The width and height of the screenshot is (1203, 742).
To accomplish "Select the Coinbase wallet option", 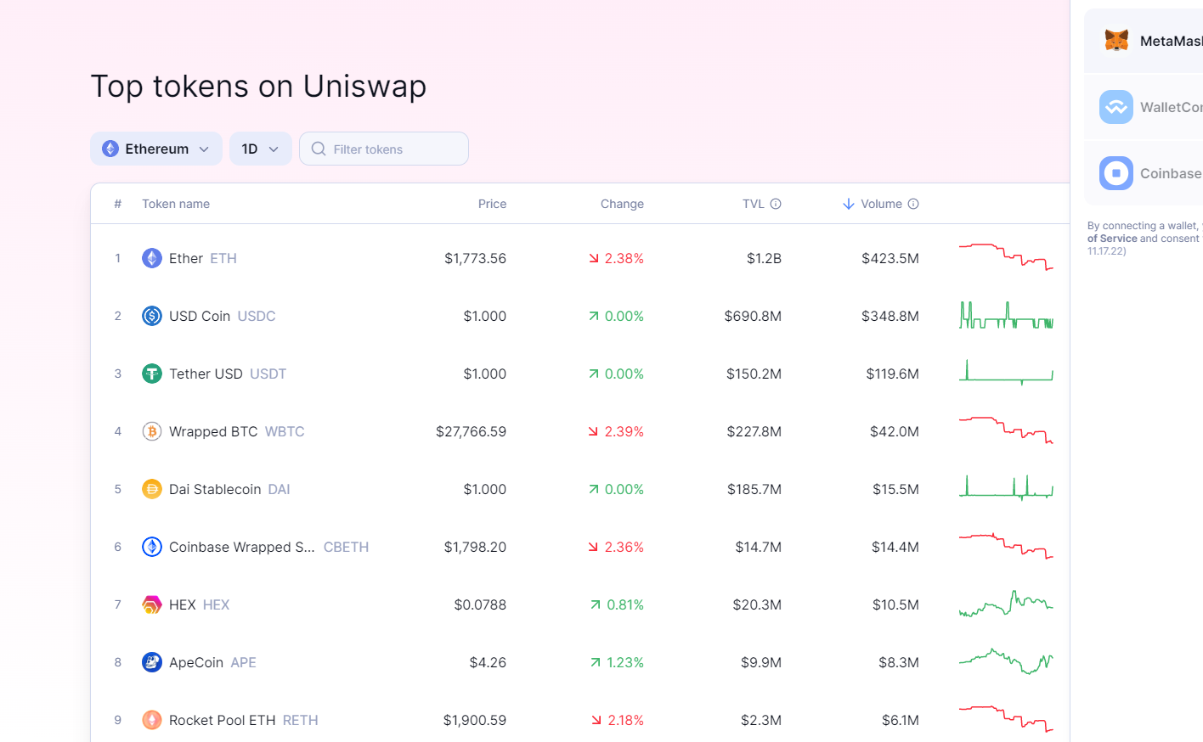I will click(x=1144, y=173).
